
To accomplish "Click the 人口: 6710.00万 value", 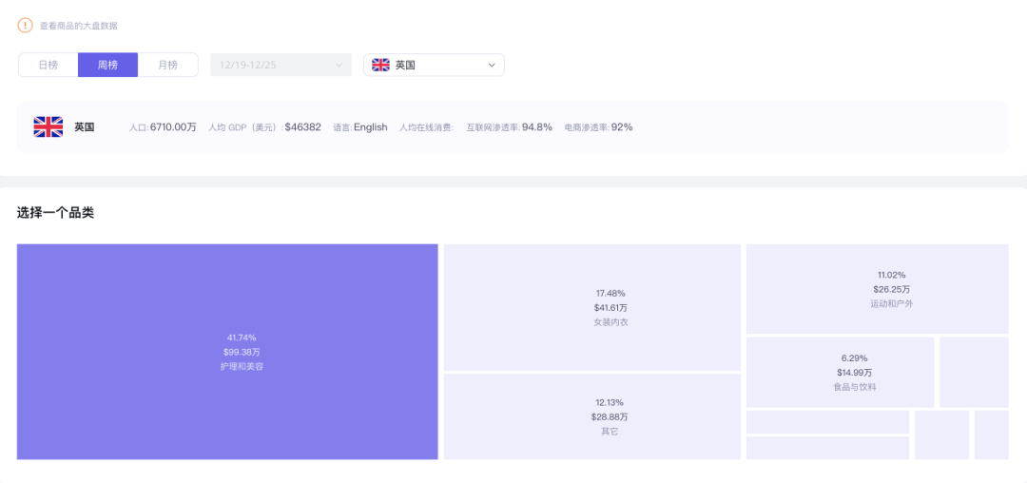I will pos(163,127).
